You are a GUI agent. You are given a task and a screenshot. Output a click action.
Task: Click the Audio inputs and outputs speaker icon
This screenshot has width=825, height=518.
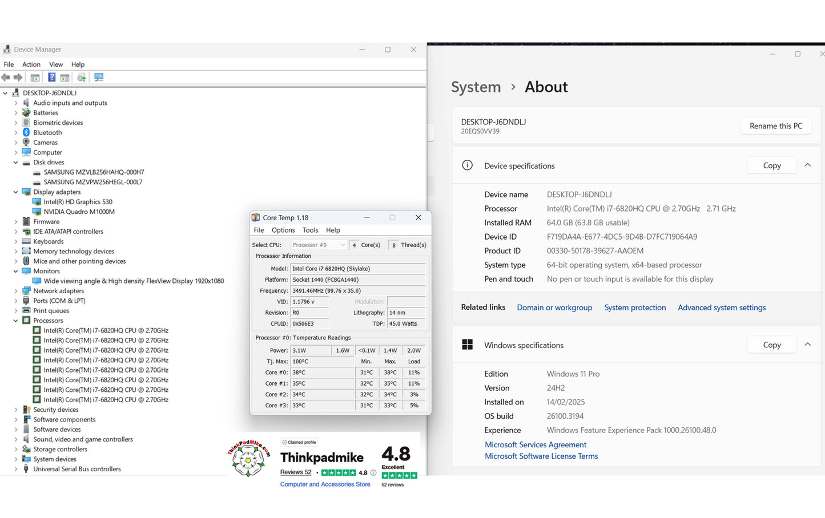[x=26, y=103]
